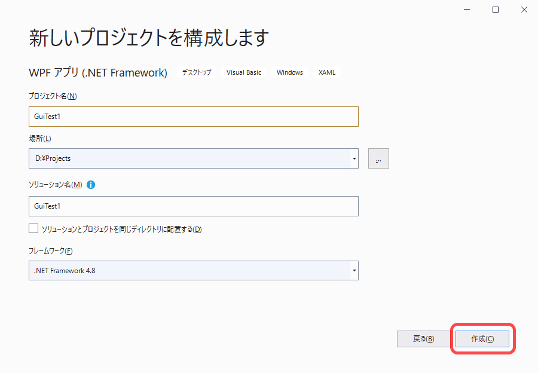Click the D:¥Projects location field
The height and width of the screenshot is (373, 538).
(179, 158)
